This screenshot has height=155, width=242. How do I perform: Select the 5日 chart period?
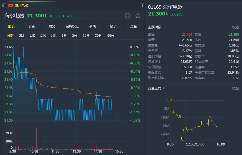click(22, 35)
